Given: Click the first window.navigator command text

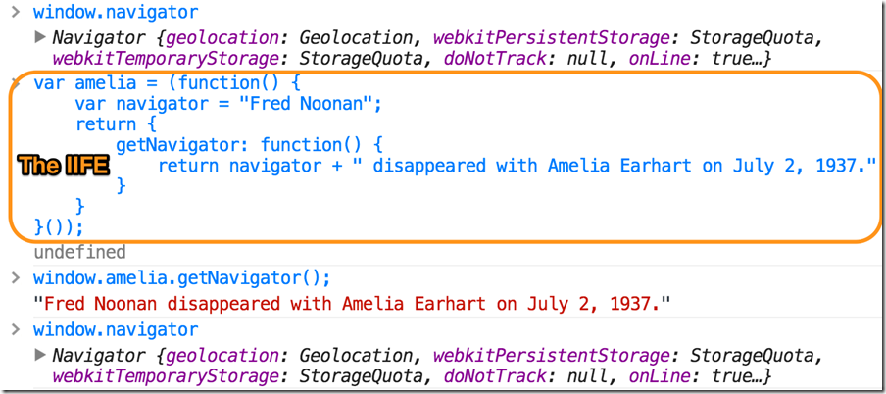Looking at the screenshot, I should tap(116, 12).
